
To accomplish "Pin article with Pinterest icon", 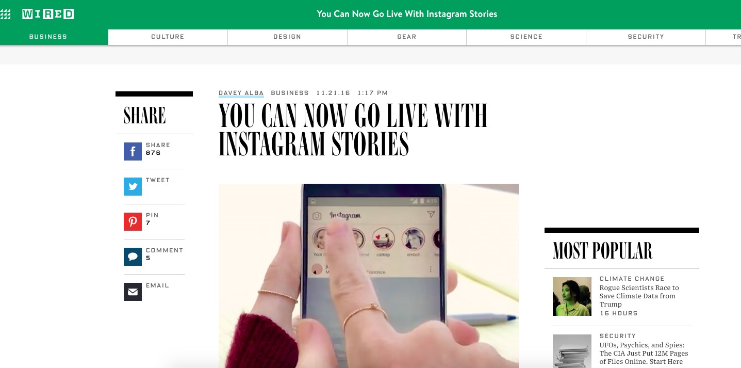I will point(133,222).
